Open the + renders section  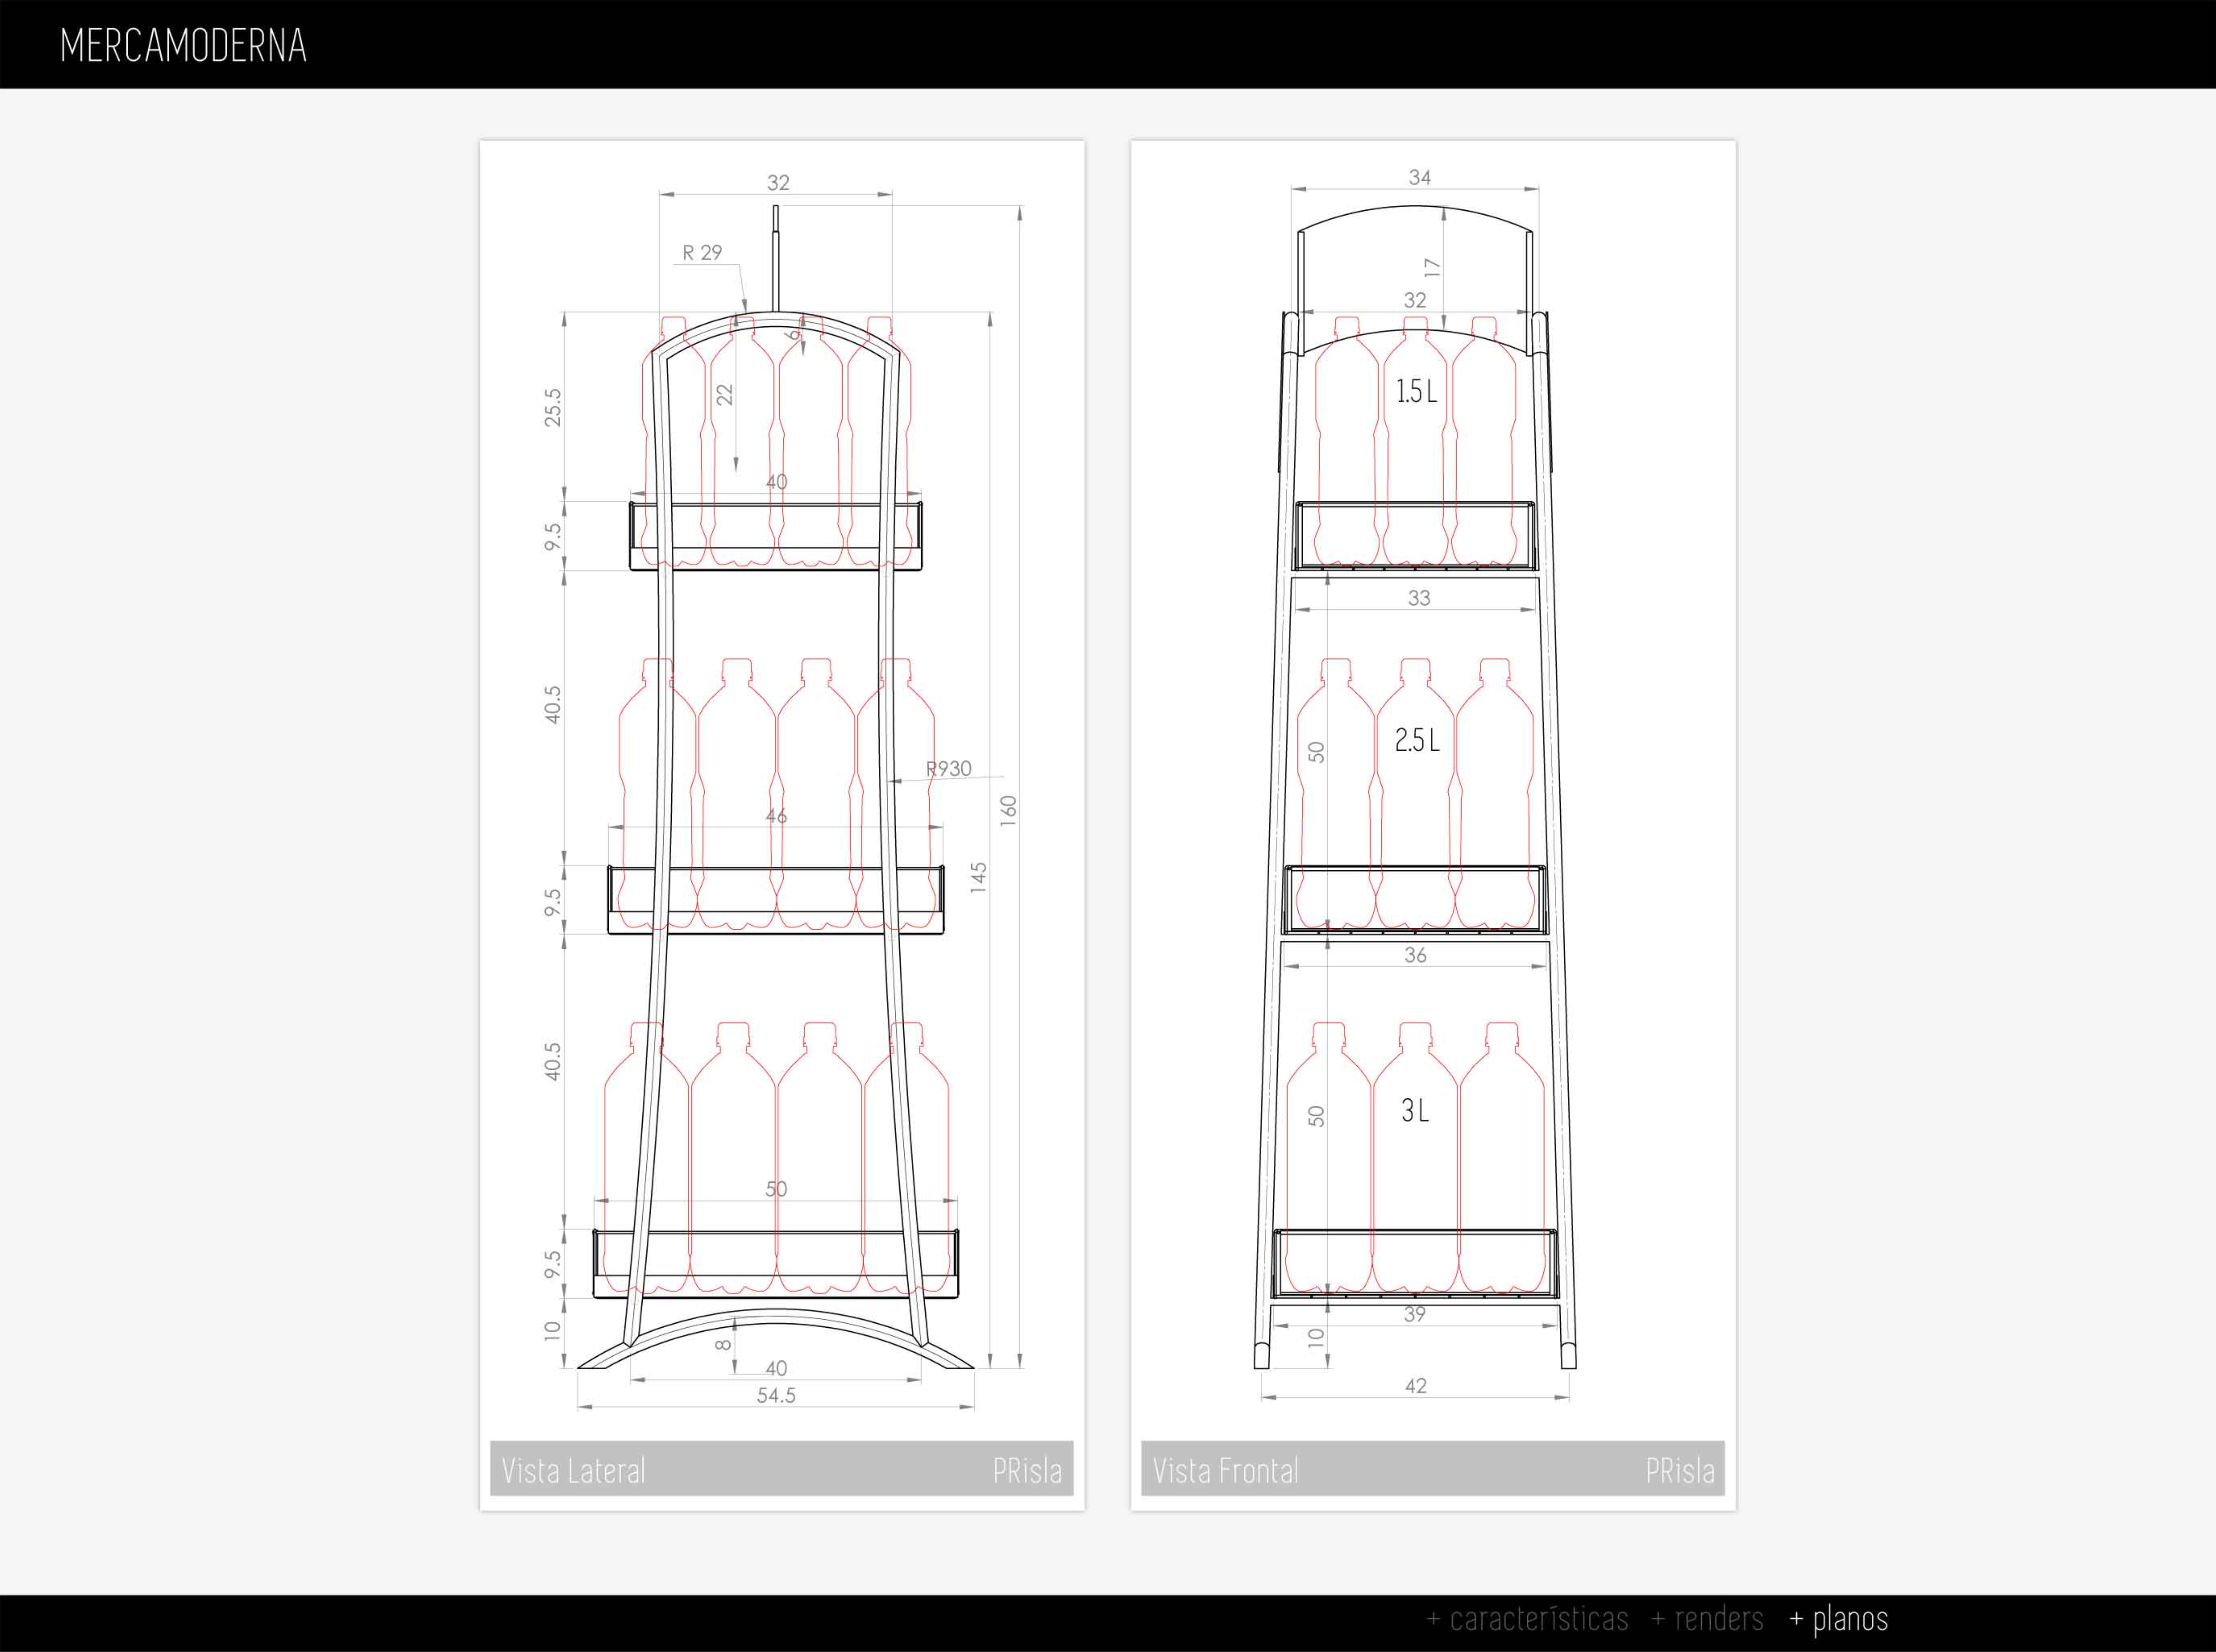[1707, 1619]
